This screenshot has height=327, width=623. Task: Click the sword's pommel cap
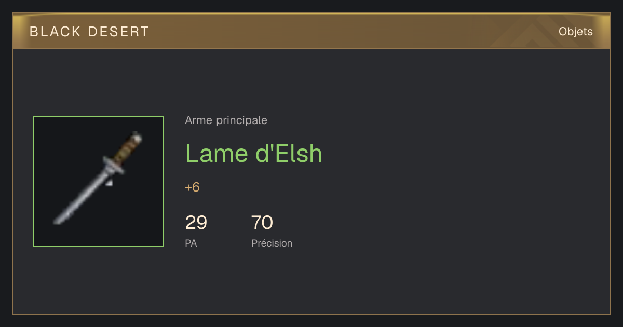click(137, 136)
